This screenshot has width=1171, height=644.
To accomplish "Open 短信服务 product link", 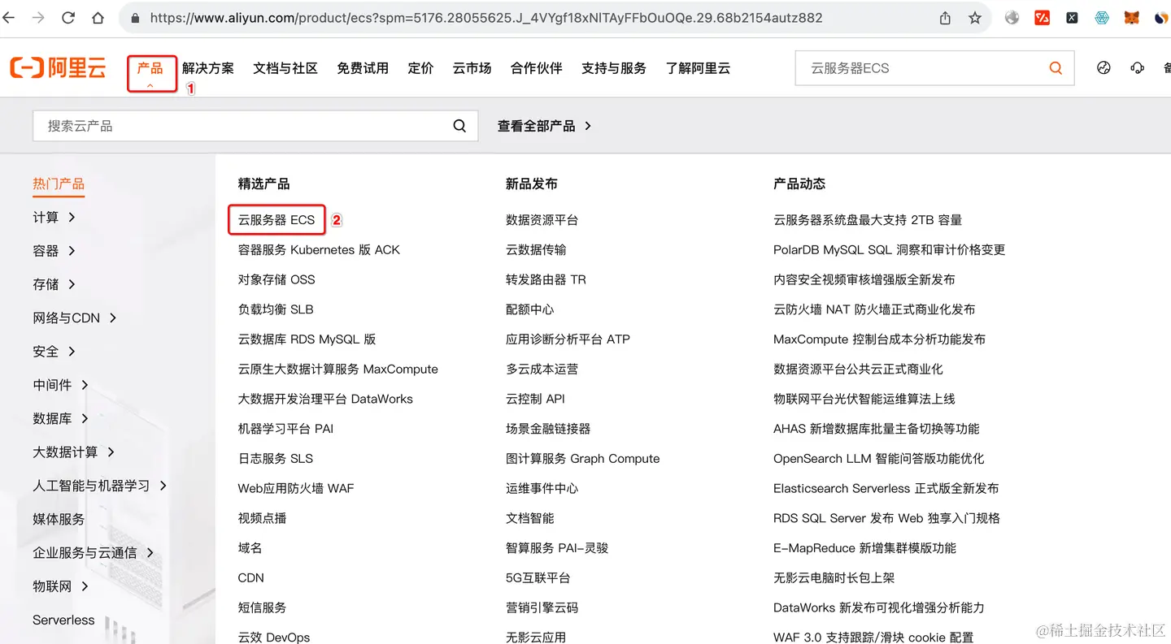I will pyautogui.click(x=262, y=607).
